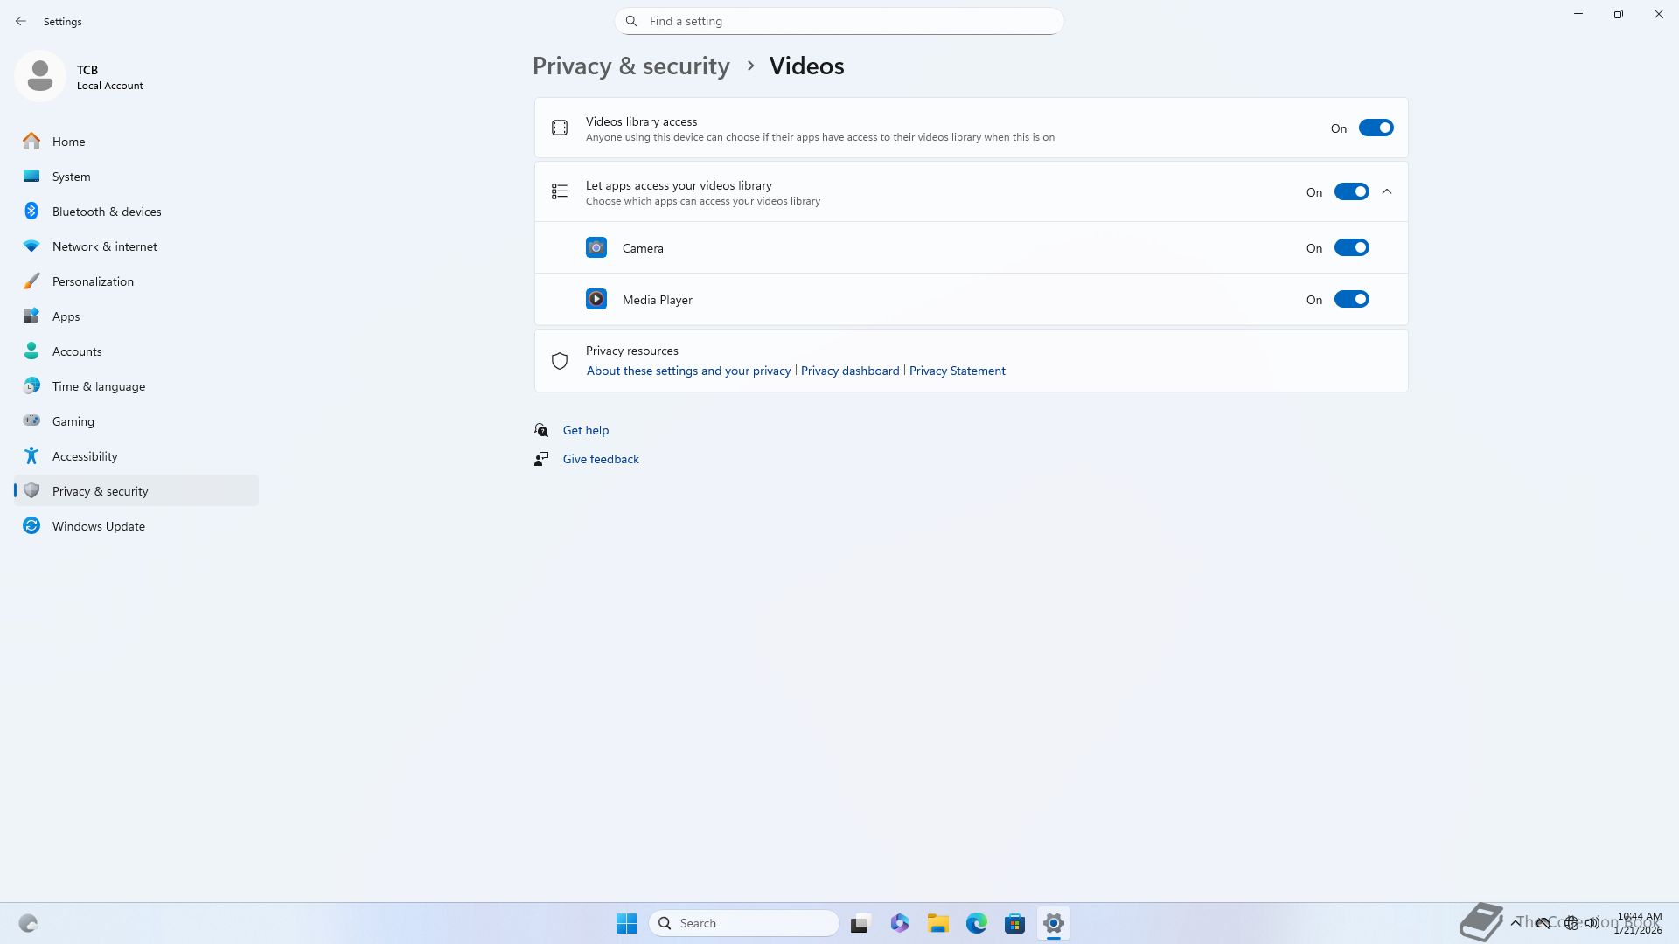Image resolution: width=1679 pixels, height=944 pixels.
Task: Click the Find a setting search box
Action: coord(839,21)
